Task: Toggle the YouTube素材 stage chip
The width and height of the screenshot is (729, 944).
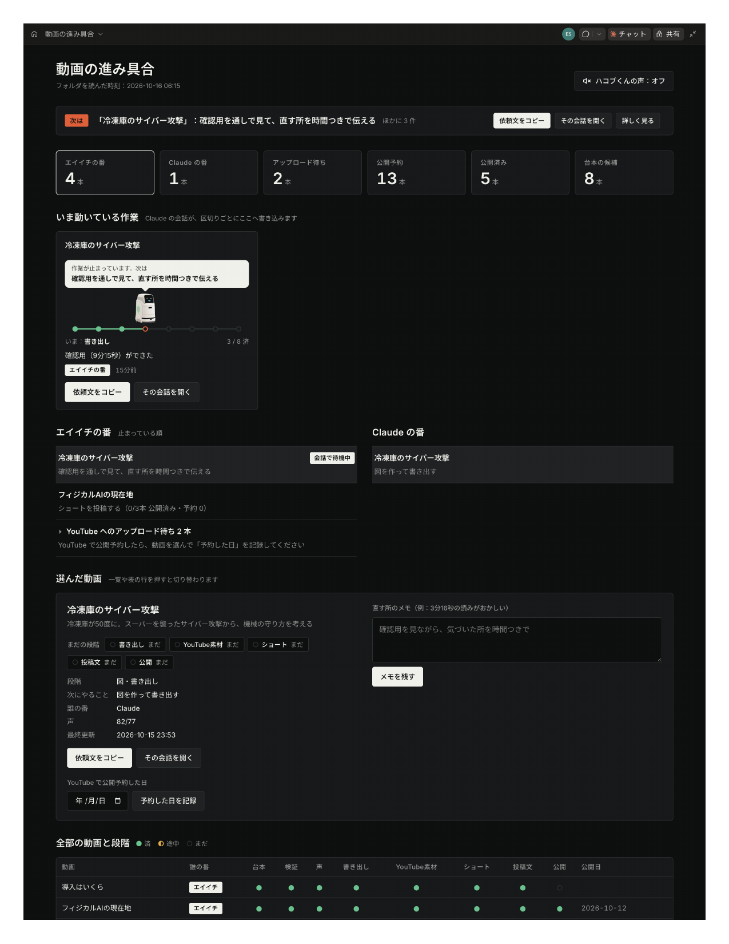Action: click(x=207, y=645)
